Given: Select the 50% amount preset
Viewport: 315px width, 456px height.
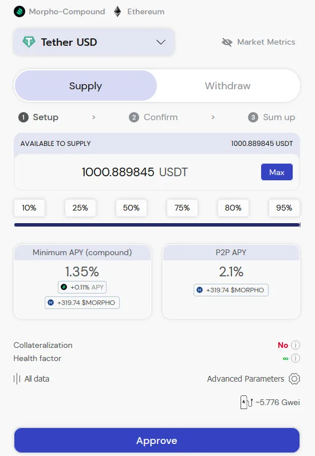Looking at the screenshot, I should pyautogui.click(x=131, y=208).
